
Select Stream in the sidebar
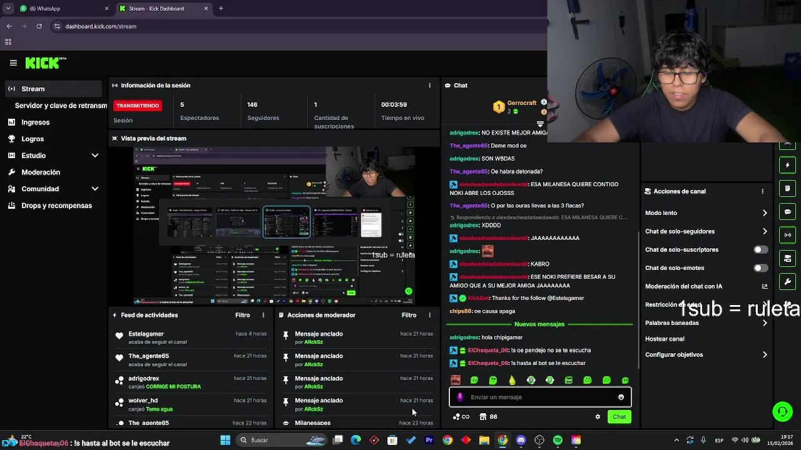(x=53, y=89)
